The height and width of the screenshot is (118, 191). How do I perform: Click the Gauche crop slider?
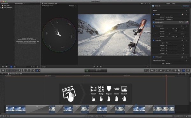point(172,45)
